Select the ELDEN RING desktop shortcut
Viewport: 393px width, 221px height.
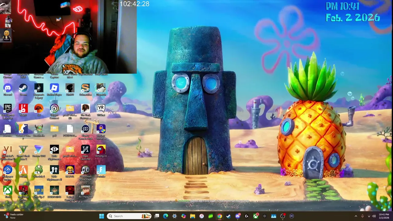[54, 192]
